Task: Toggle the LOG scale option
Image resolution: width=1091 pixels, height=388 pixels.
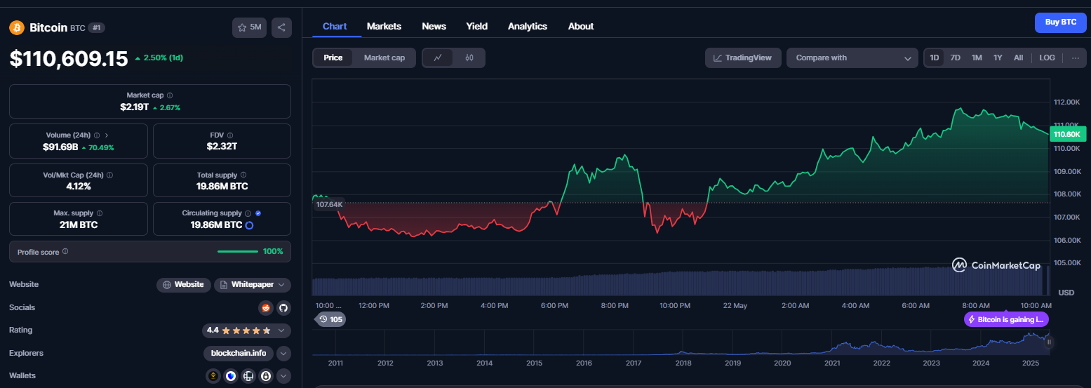Action: tap(1047, 58)
